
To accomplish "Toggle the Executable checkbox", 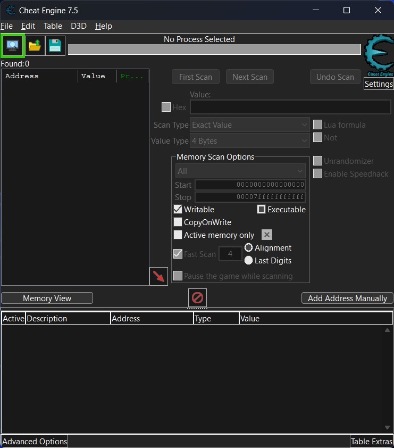I will [x=261, y=209].
